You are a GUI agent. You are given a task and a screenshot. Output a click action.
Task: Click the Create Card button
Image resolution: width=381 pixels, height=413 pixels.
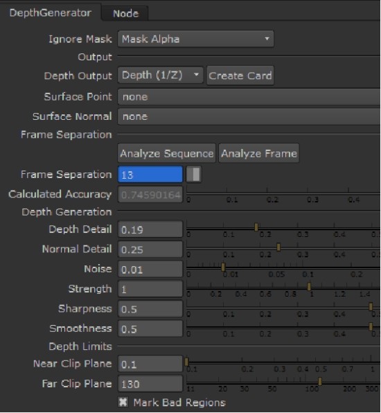tap(240, 76)
